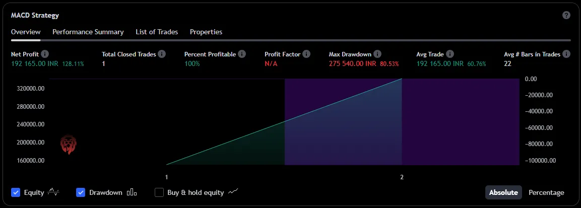
Task: Uncheck the Equity checkbox
Action: [x=16, y=192]
